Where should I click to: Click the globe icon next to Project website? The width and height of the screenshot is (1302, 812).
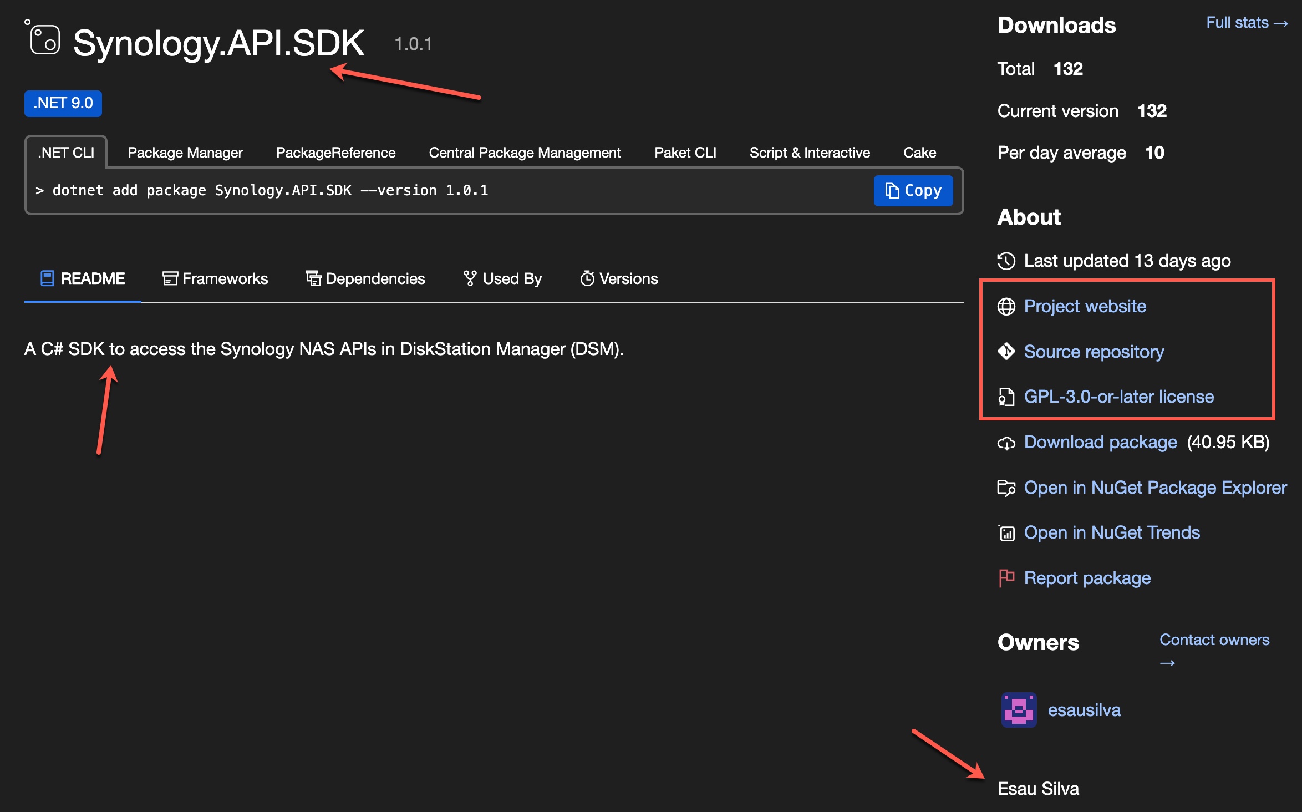pyautogui.click(x=1006, y=306)
